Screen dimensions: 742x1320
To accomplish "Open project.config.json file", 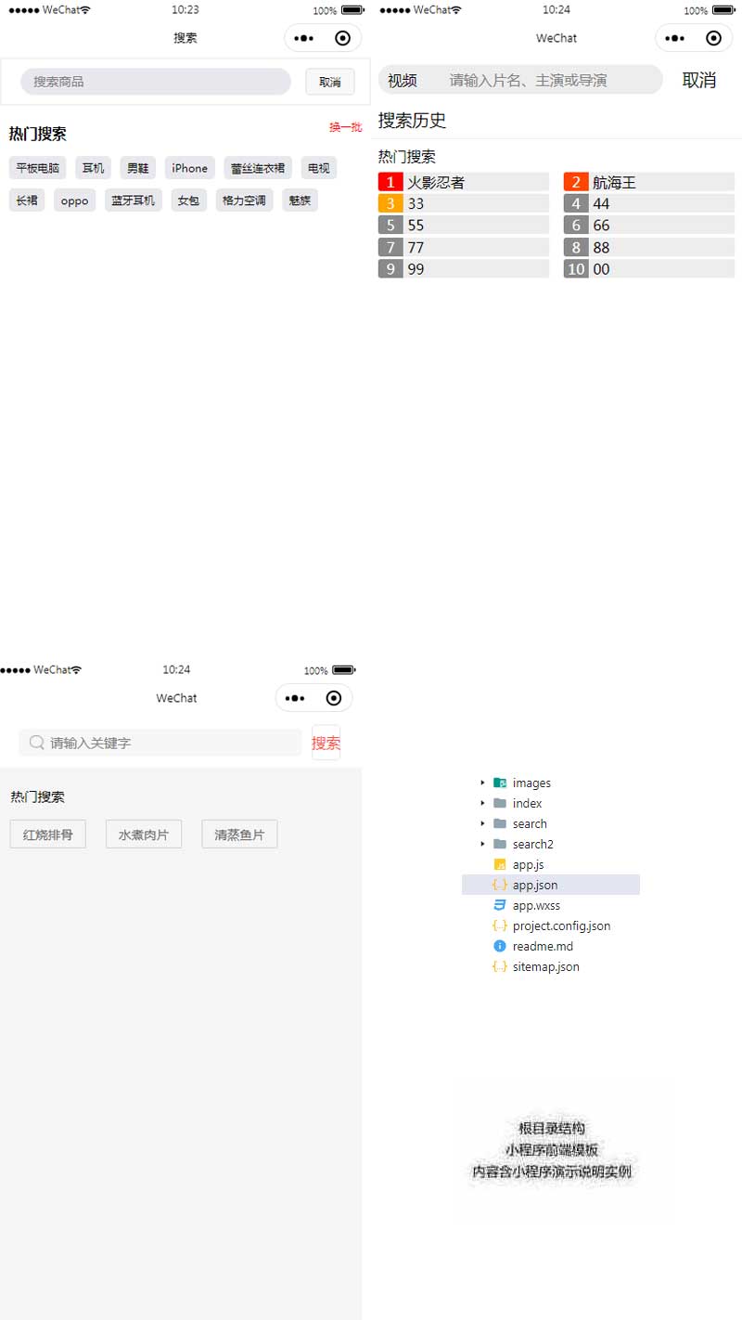I will tap(561, 926).
